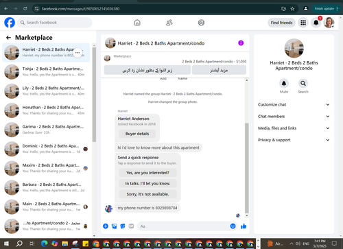Open the Menu grid icon
Image resolution: width=343 pixels, height=249 pixels.
coord(303,23)
